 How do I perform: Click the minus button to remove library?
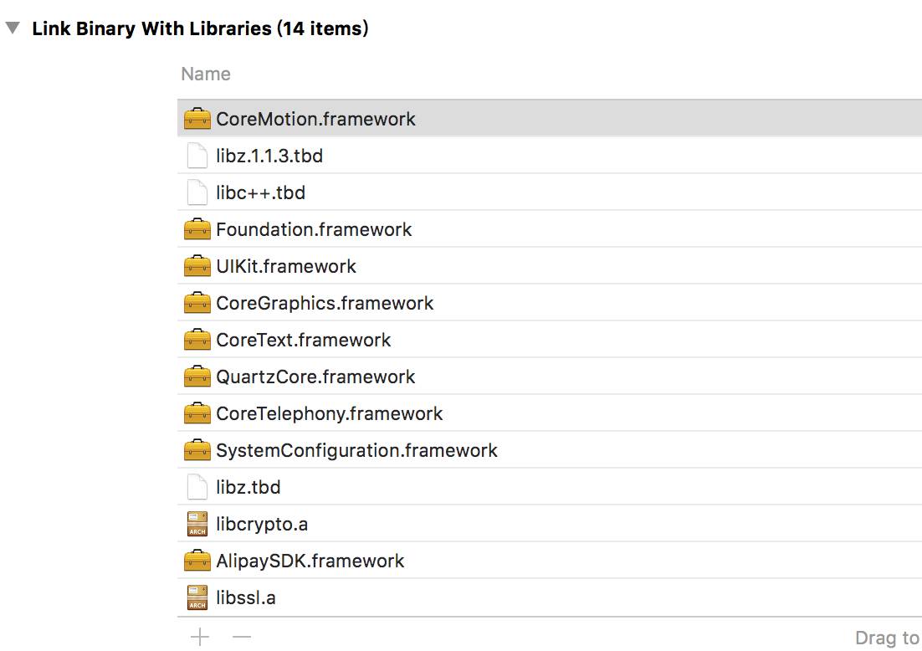(x=242, y=637)
